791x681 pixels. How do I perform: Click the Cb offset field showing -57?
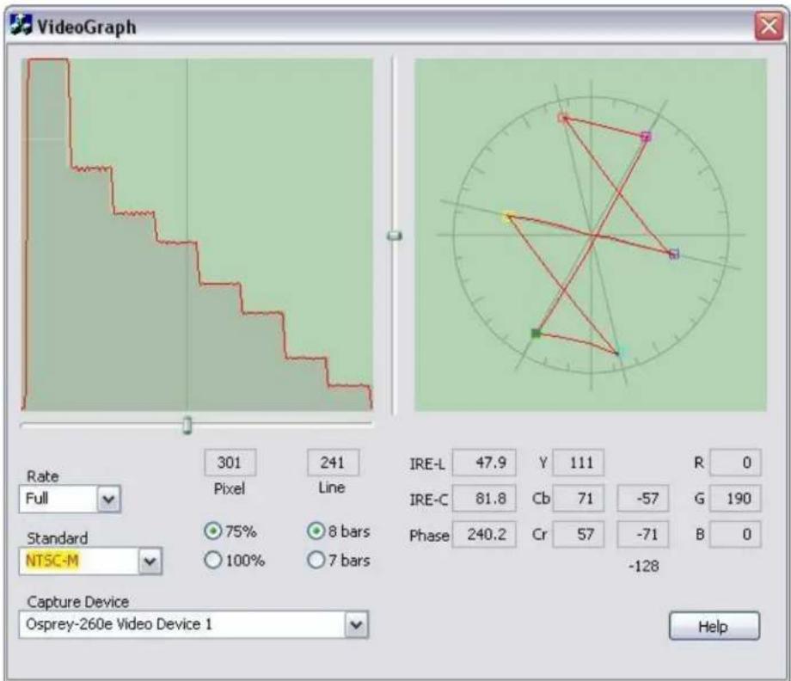[643, 499]
